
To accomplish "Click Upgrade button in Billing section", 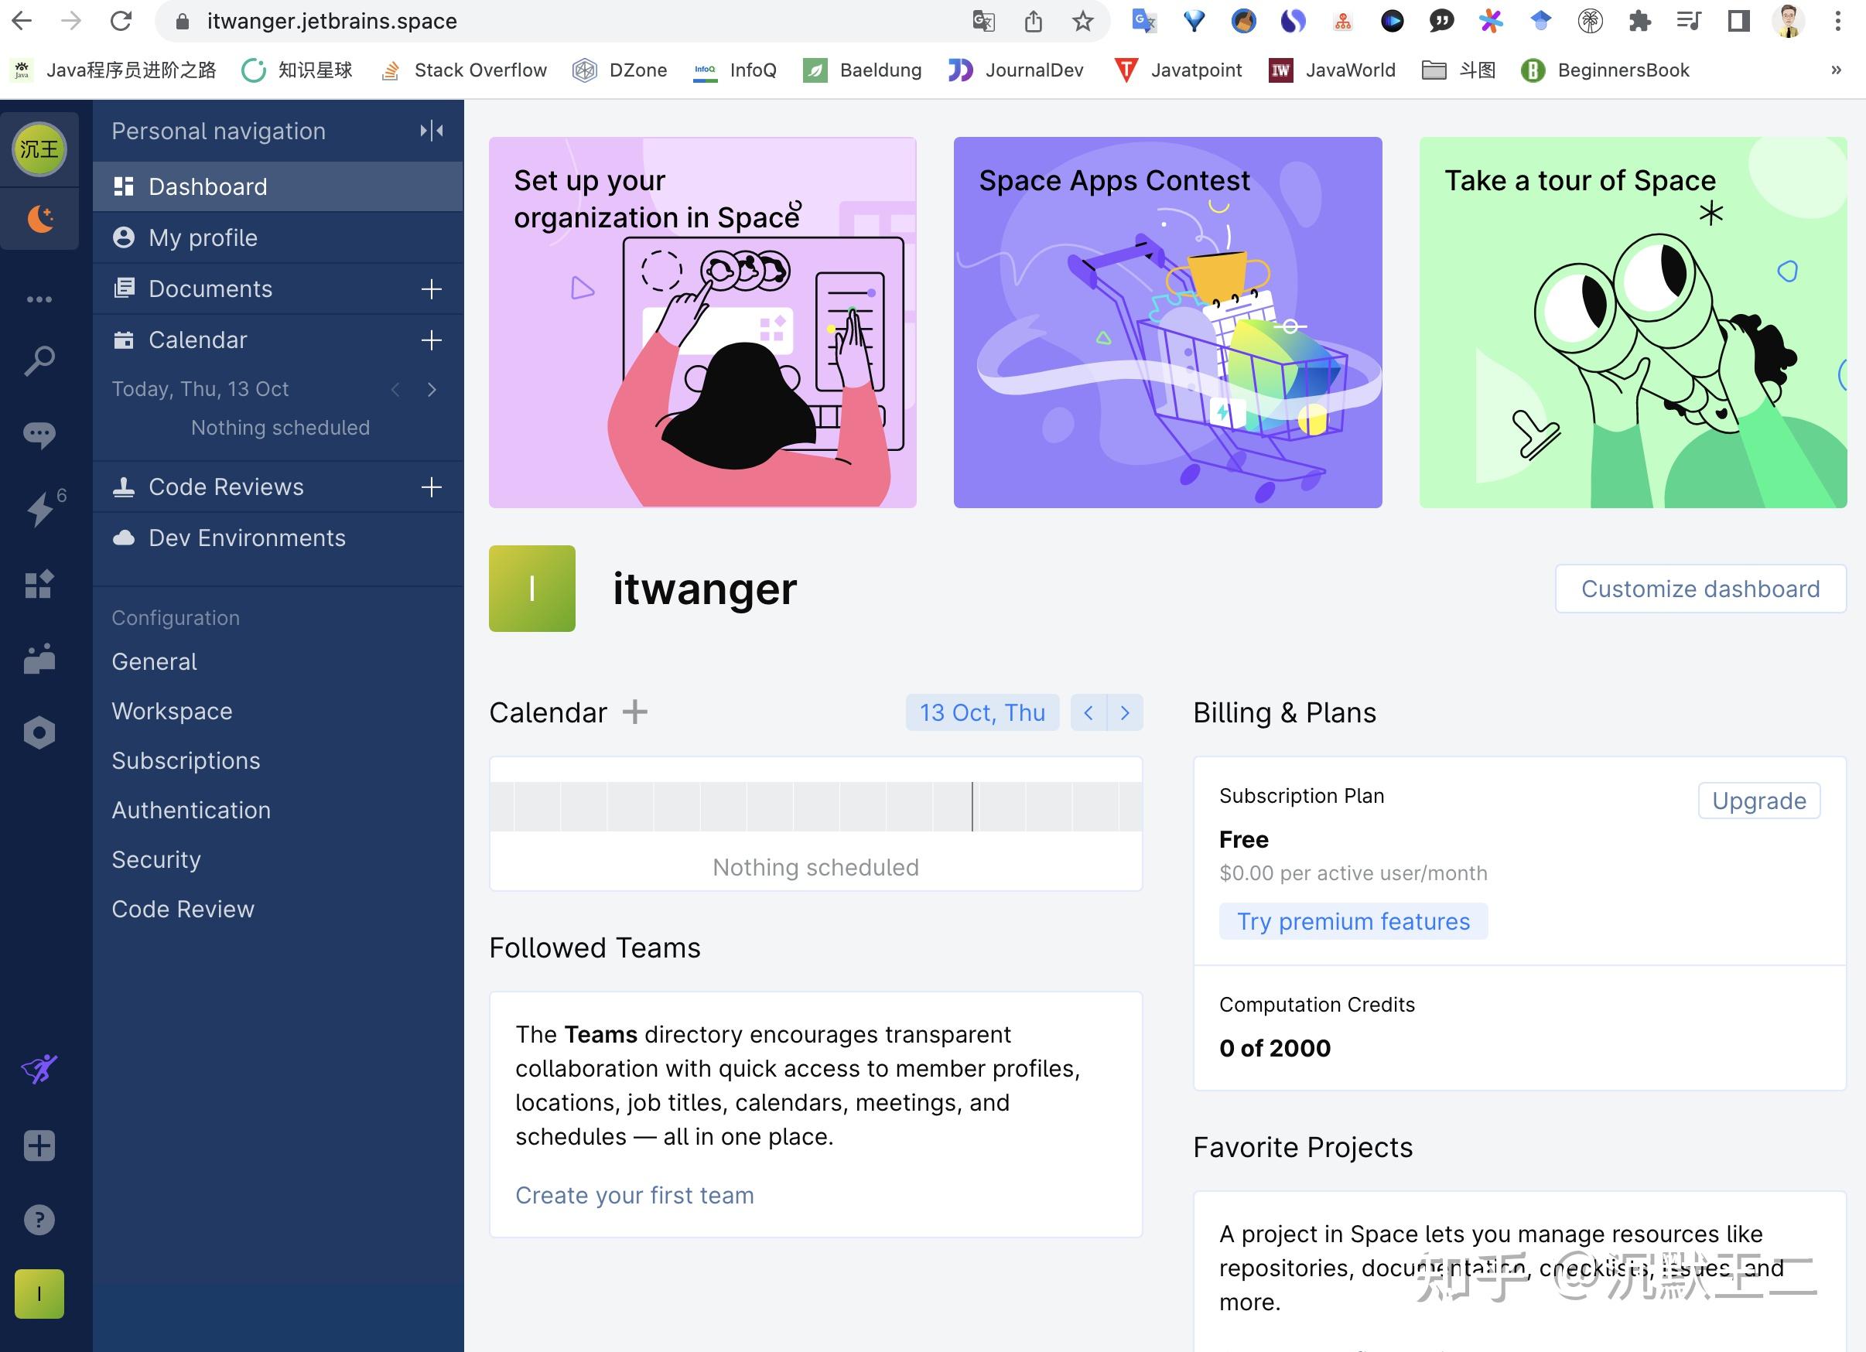I will point(1758,800).
